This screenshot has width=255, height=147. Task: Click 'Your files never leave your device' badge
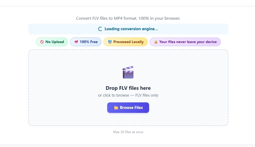(185, 42)
